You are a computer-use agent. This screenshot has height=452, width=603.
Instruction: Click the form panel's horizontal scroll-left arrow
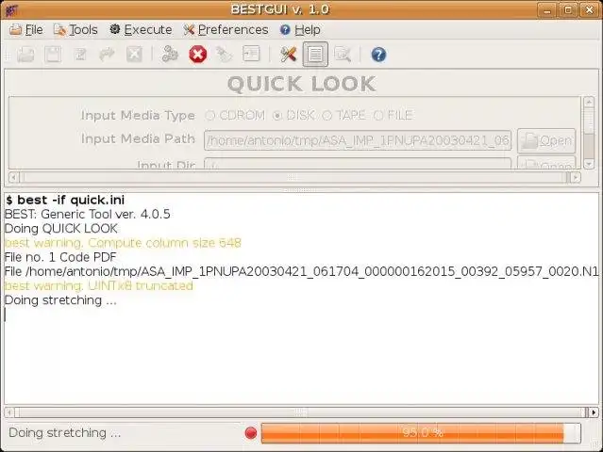13,178
